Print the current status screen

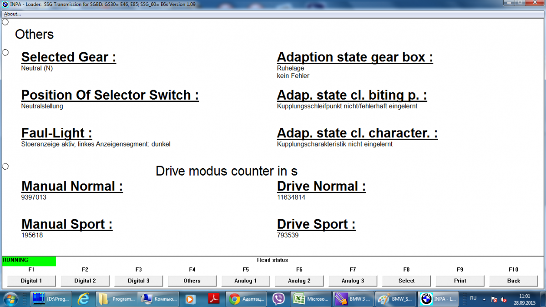pos(460,281)
